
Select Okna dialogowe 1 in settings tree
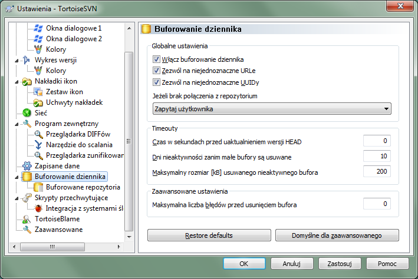74,28
